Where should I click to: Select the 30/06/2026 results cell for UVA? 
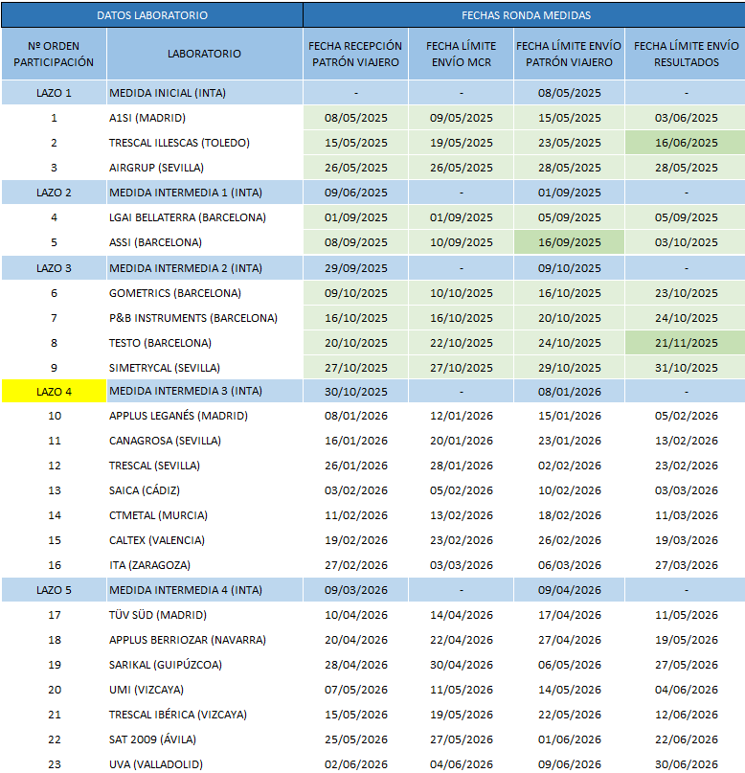tap(686, 764)
